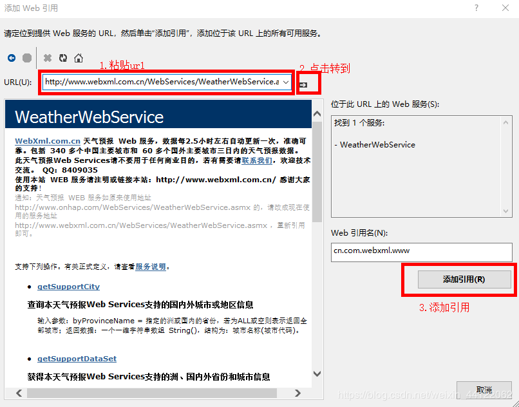Click the Home icon in toolbar
The width and height of the screenshot is (519, 407).
[79, 58]
